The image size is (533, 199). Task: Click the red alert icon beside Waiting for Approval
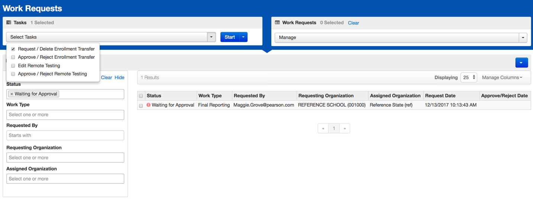point(148,105)
